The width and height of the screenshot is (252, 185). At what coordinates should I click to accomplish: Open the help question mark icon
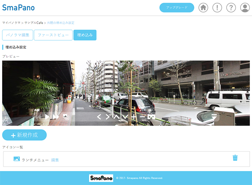coord(231,8)
